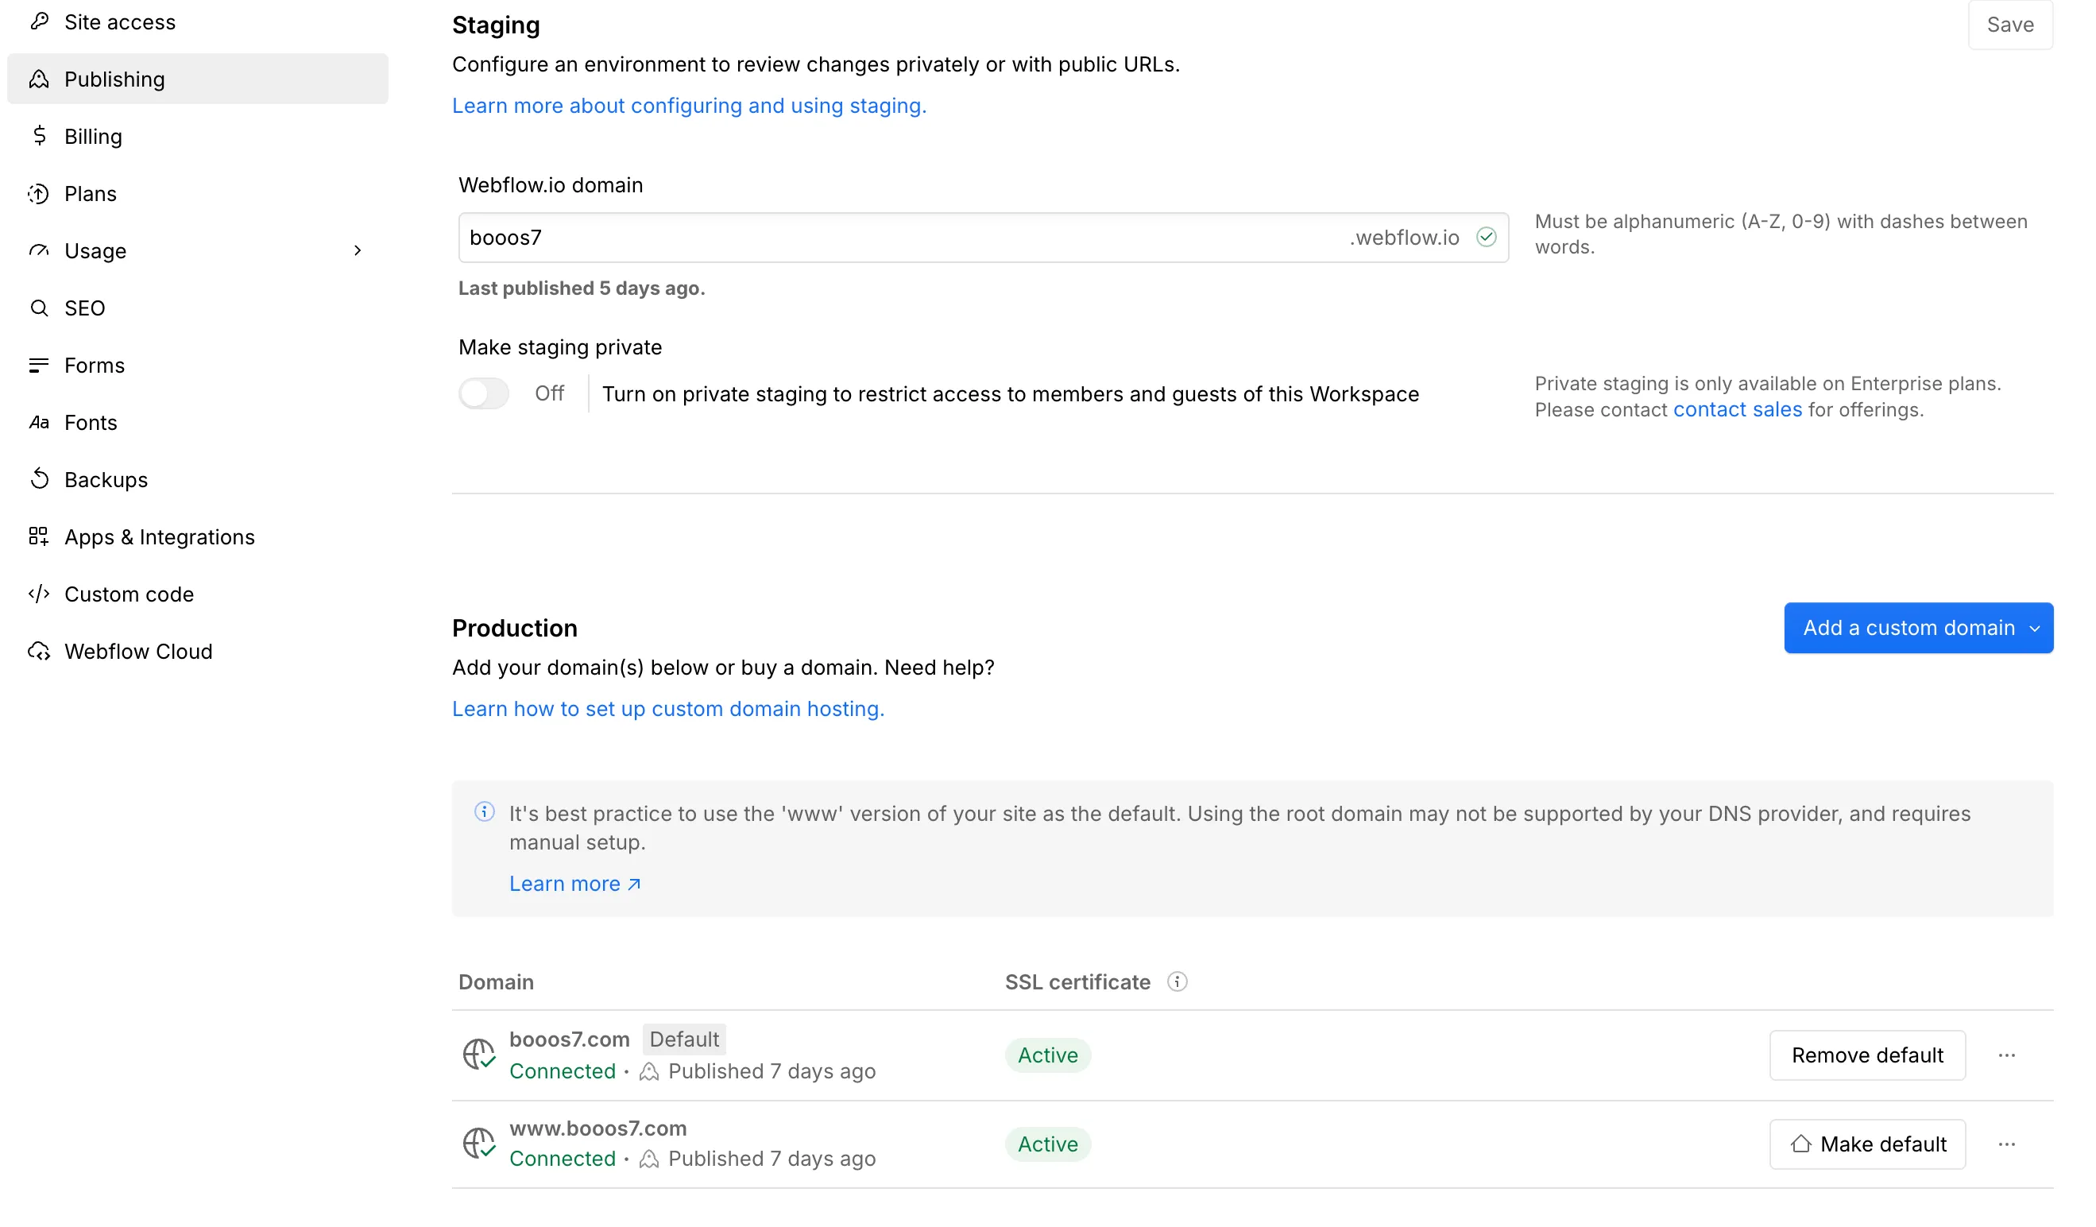Click the Publishing rocket icon in sidebar
Screen dimensions: 2096x1227
pos(39,79)
